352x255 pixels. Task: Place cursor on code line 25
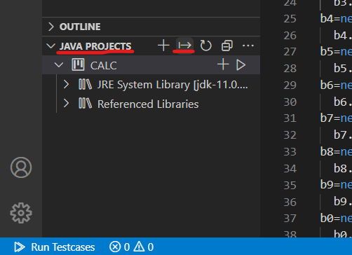(336, 19)
